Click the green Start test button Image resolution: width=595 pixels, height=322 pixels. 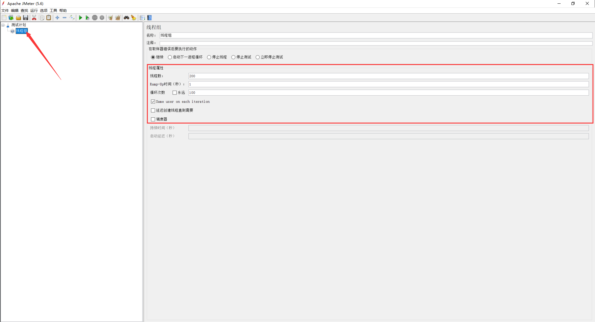[x=80, y=18]
